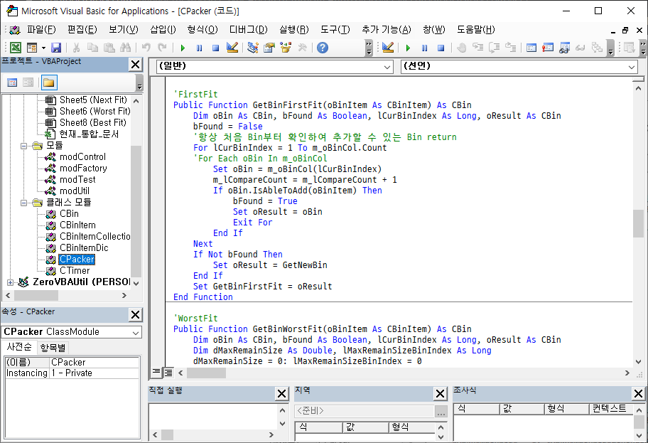This screenshot has width=648, height=443.
Task: Stop execution with the standard toolbar Reset icon
Action: [x=215, y=48]
